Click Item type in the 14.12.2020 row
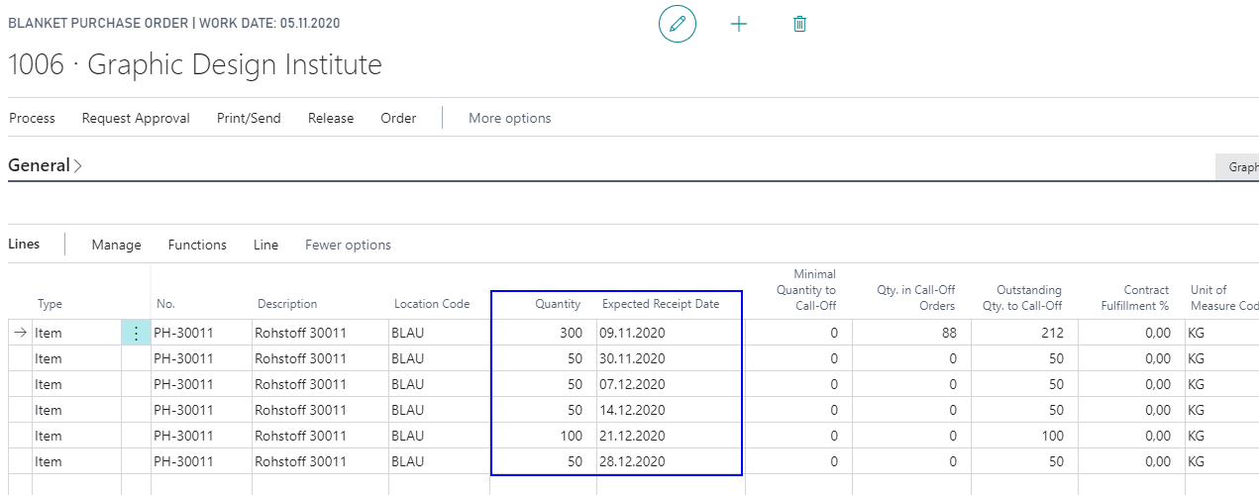The image size is (1259, 495). (49, 410)
